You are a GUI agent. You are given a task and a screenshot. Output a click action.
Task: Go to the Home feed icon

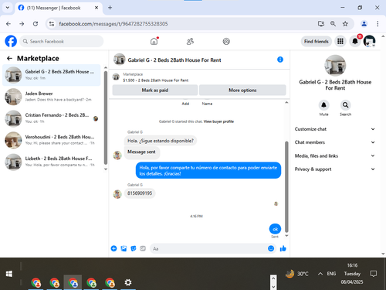click(x=154, y=41)
